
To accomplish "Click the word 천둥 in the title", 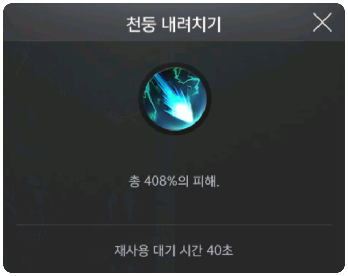I will 141,24.
